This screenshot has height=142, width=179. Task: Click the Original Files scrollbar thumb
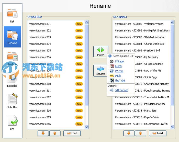point(86,65)
